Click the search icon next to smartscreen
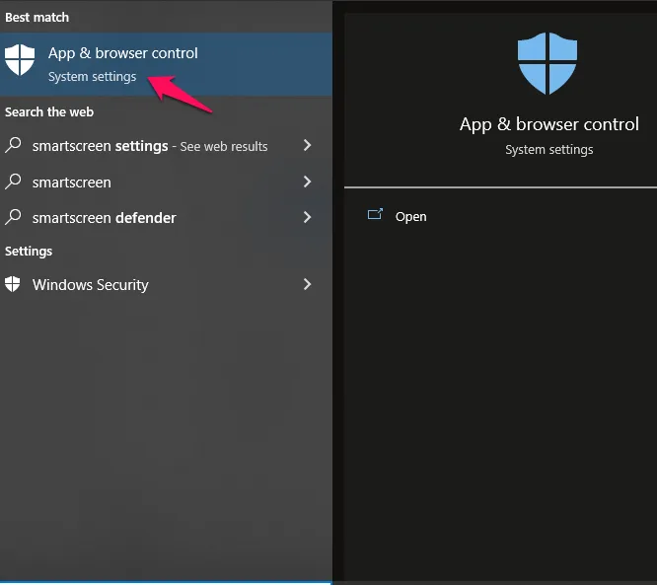 (13, 182)
